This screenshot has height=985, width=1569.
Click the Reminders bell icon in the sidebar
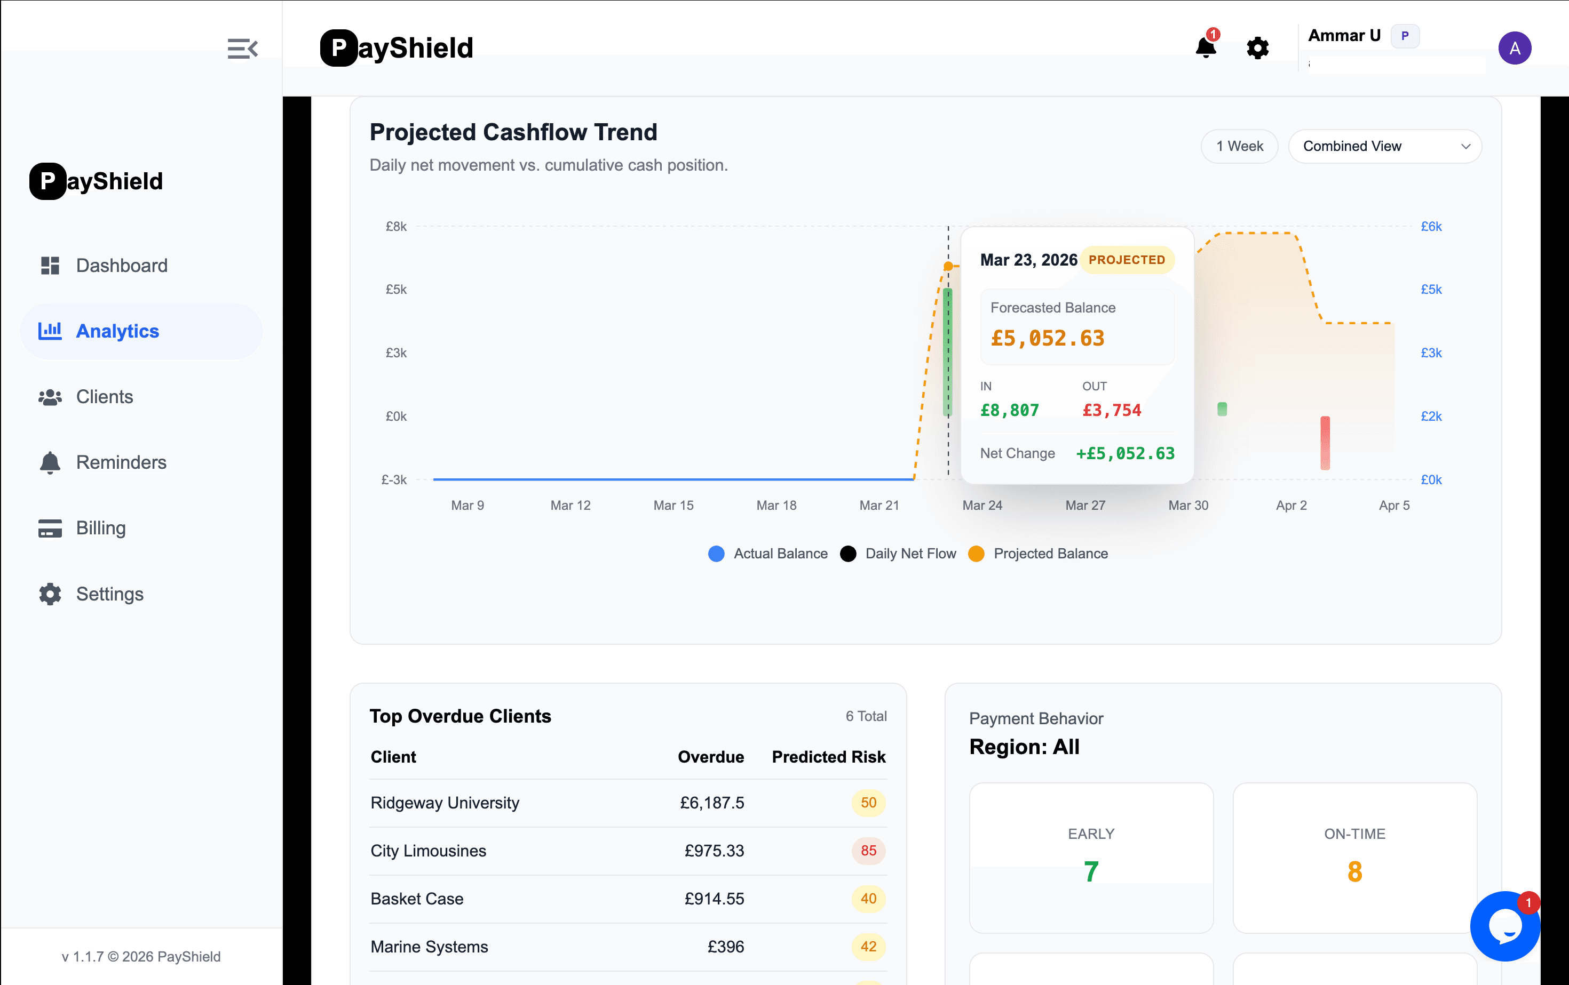point(50,462)
